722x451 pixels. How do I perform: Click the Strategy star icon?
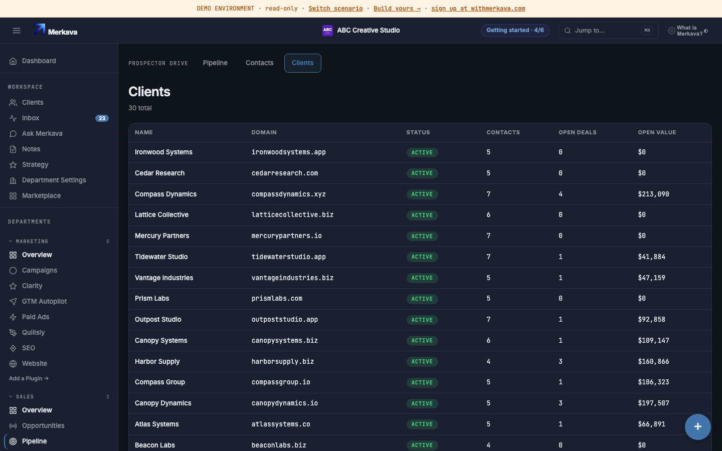click(13, 165)
